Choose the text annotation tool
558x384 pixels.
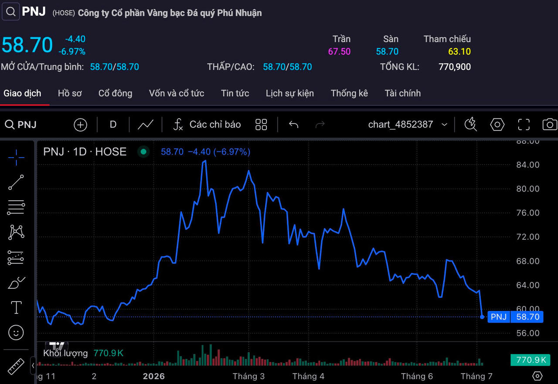(16, 308)
